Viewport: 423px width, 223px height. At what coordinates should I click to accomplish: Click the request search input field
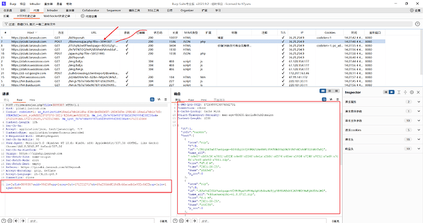pyautogui.click(x=91, y=221)
